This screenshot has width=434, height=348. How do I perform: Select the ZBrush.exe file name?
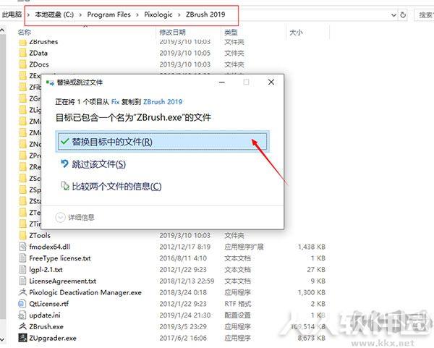click(46, 327)
